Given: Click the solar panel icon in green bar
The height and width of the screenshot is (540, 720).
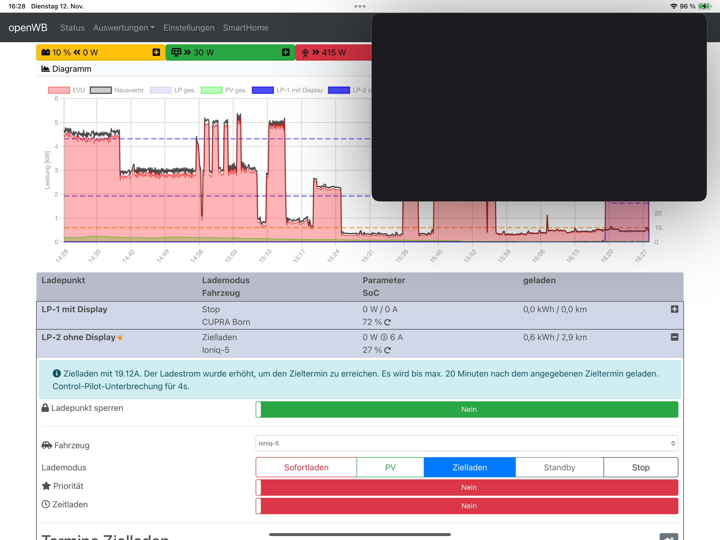Looking at the screenshot, I should [176, 52].
